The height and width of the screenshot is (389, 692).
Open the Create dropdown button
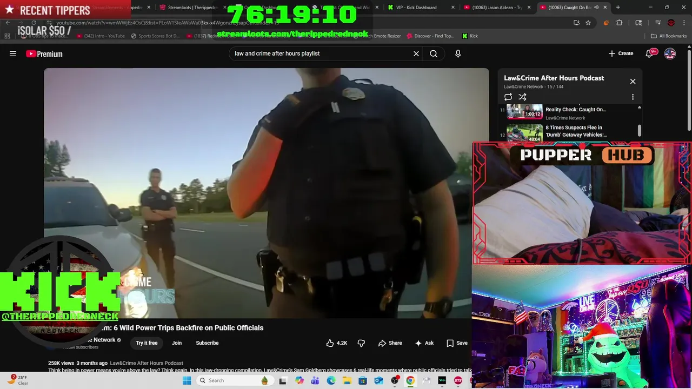point(621,53)
